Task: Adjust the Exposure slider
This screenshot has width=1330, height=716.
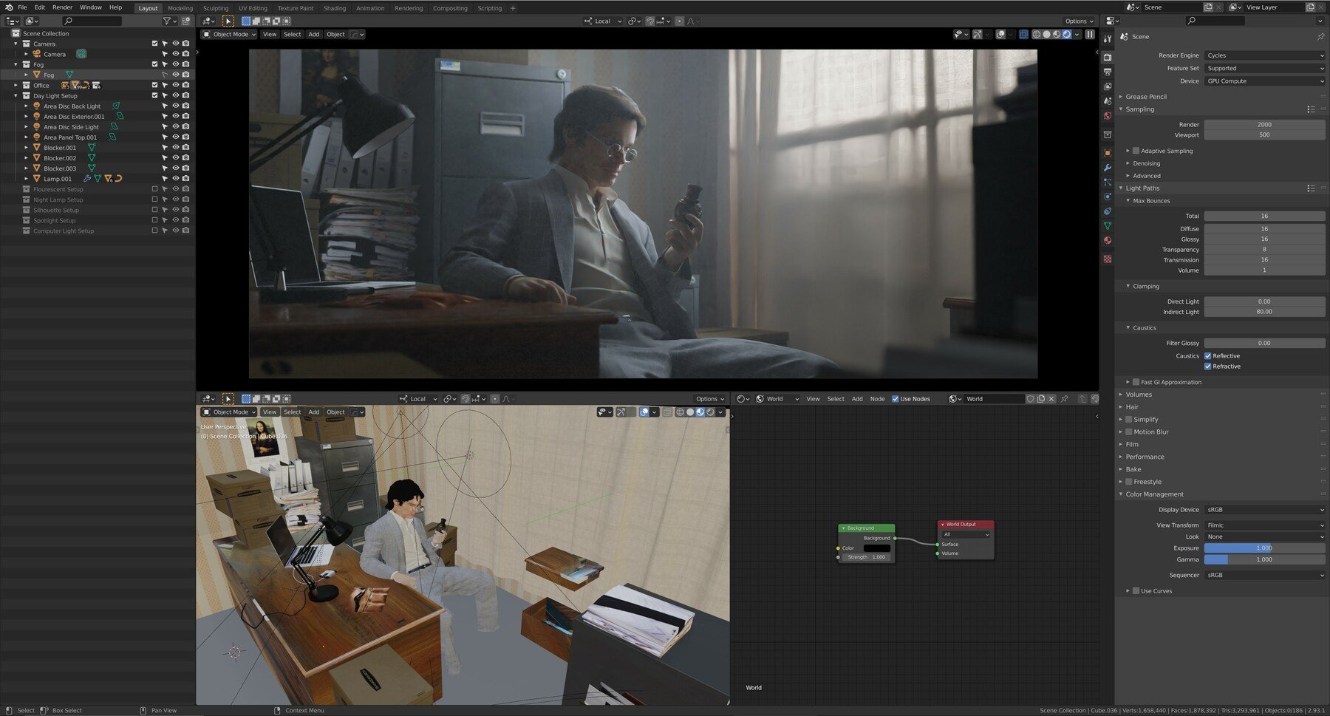Action: pos(1264,548)
